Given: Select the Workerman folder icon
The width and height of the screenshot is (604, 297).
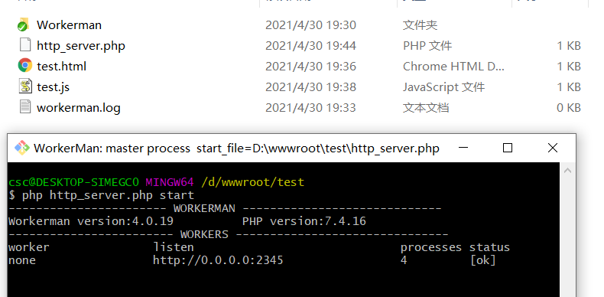Looking at the screenshot, I should [24, 24].
